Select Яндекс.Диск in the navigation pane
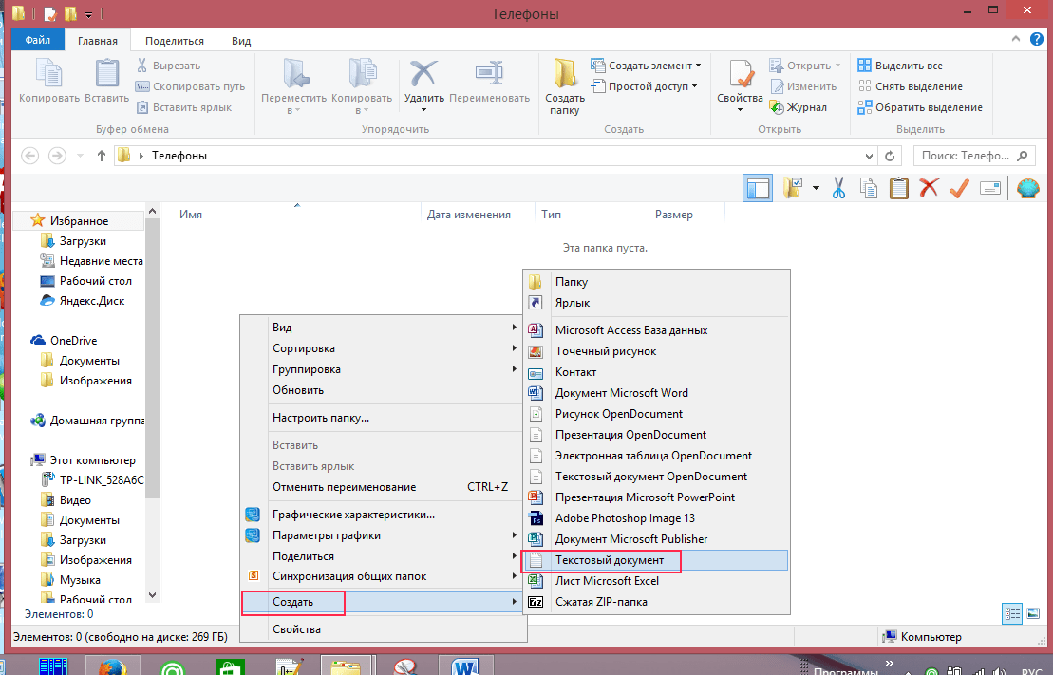 tap(91, 301)
